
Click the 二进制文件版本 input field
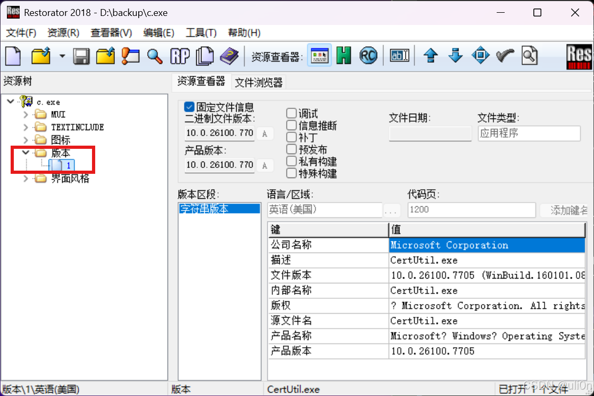point(220,133)
